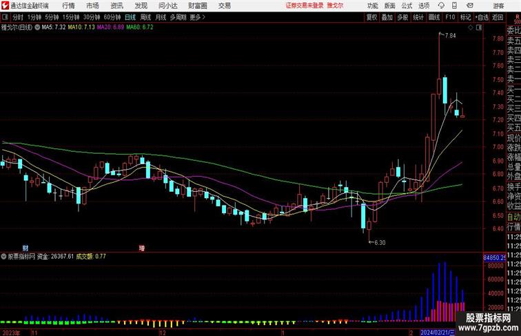Click the 通达信 red logo icon

tap(5, 6)
